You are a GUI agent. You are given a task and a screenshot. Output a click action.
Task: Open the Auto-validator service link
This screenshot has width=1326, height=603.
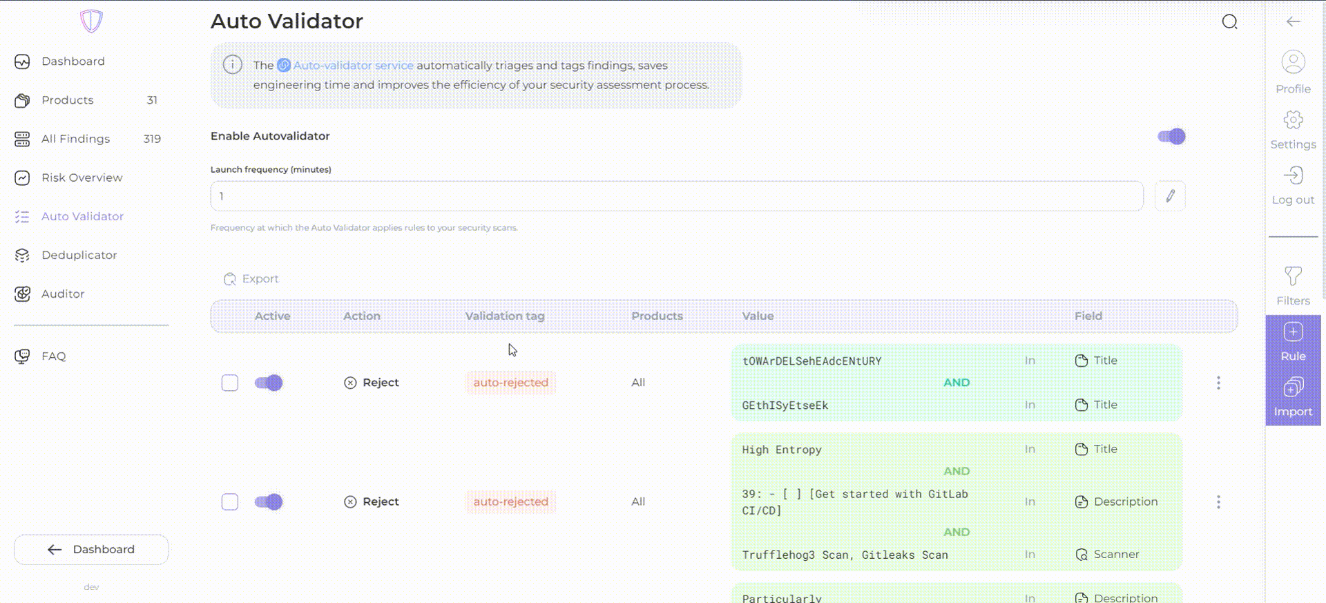(x=353, y=66)
